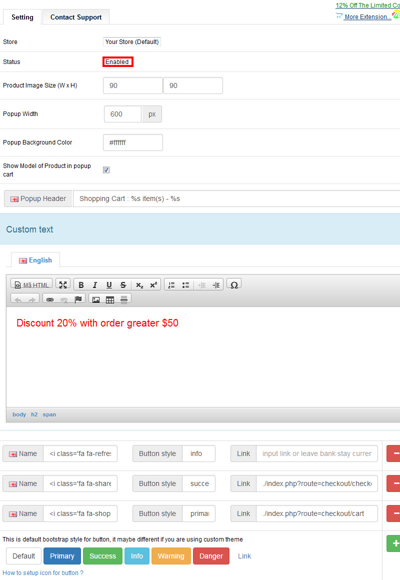Click the Popup Width input field
This screenshot has height=580, width=400.
123,114
